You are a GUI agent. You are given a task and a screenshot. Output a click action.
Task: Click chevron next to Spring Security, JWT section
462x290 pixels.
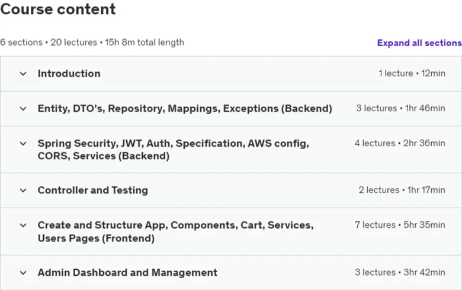point(23,144)
